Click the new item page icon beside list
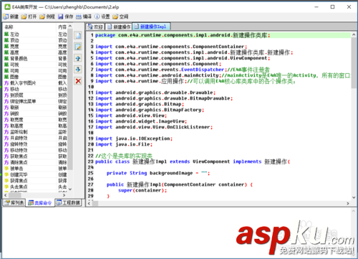358x259 pixels. click(x=78, y=35)
